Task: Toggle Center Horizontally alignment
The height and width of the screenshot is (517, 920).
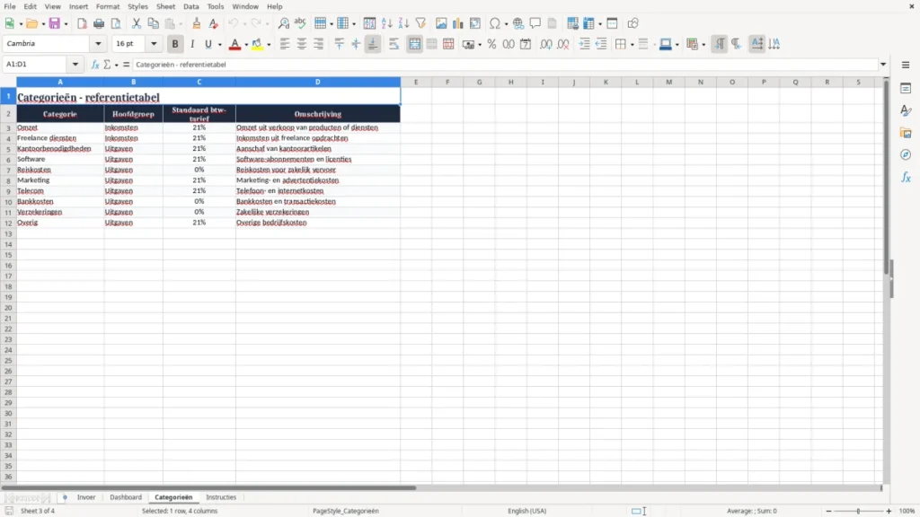Action: (302, 44)
